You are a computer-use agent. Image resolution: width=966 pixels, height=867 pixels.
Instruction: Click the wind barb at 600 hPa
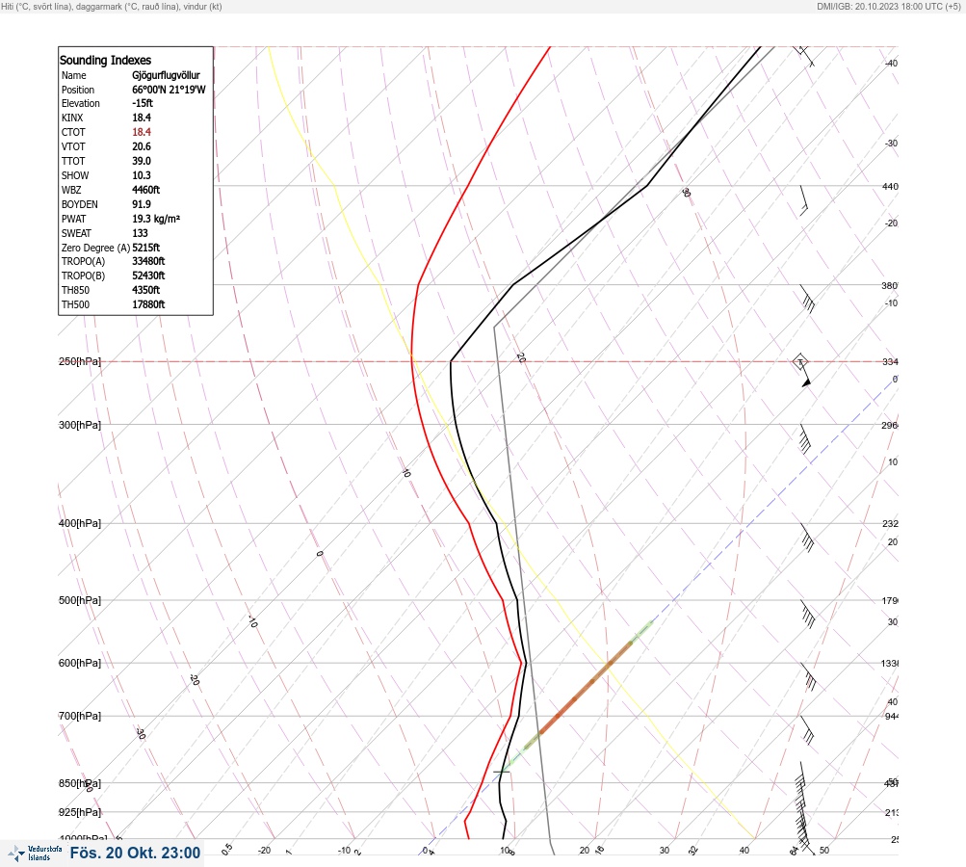coord(808,676)
